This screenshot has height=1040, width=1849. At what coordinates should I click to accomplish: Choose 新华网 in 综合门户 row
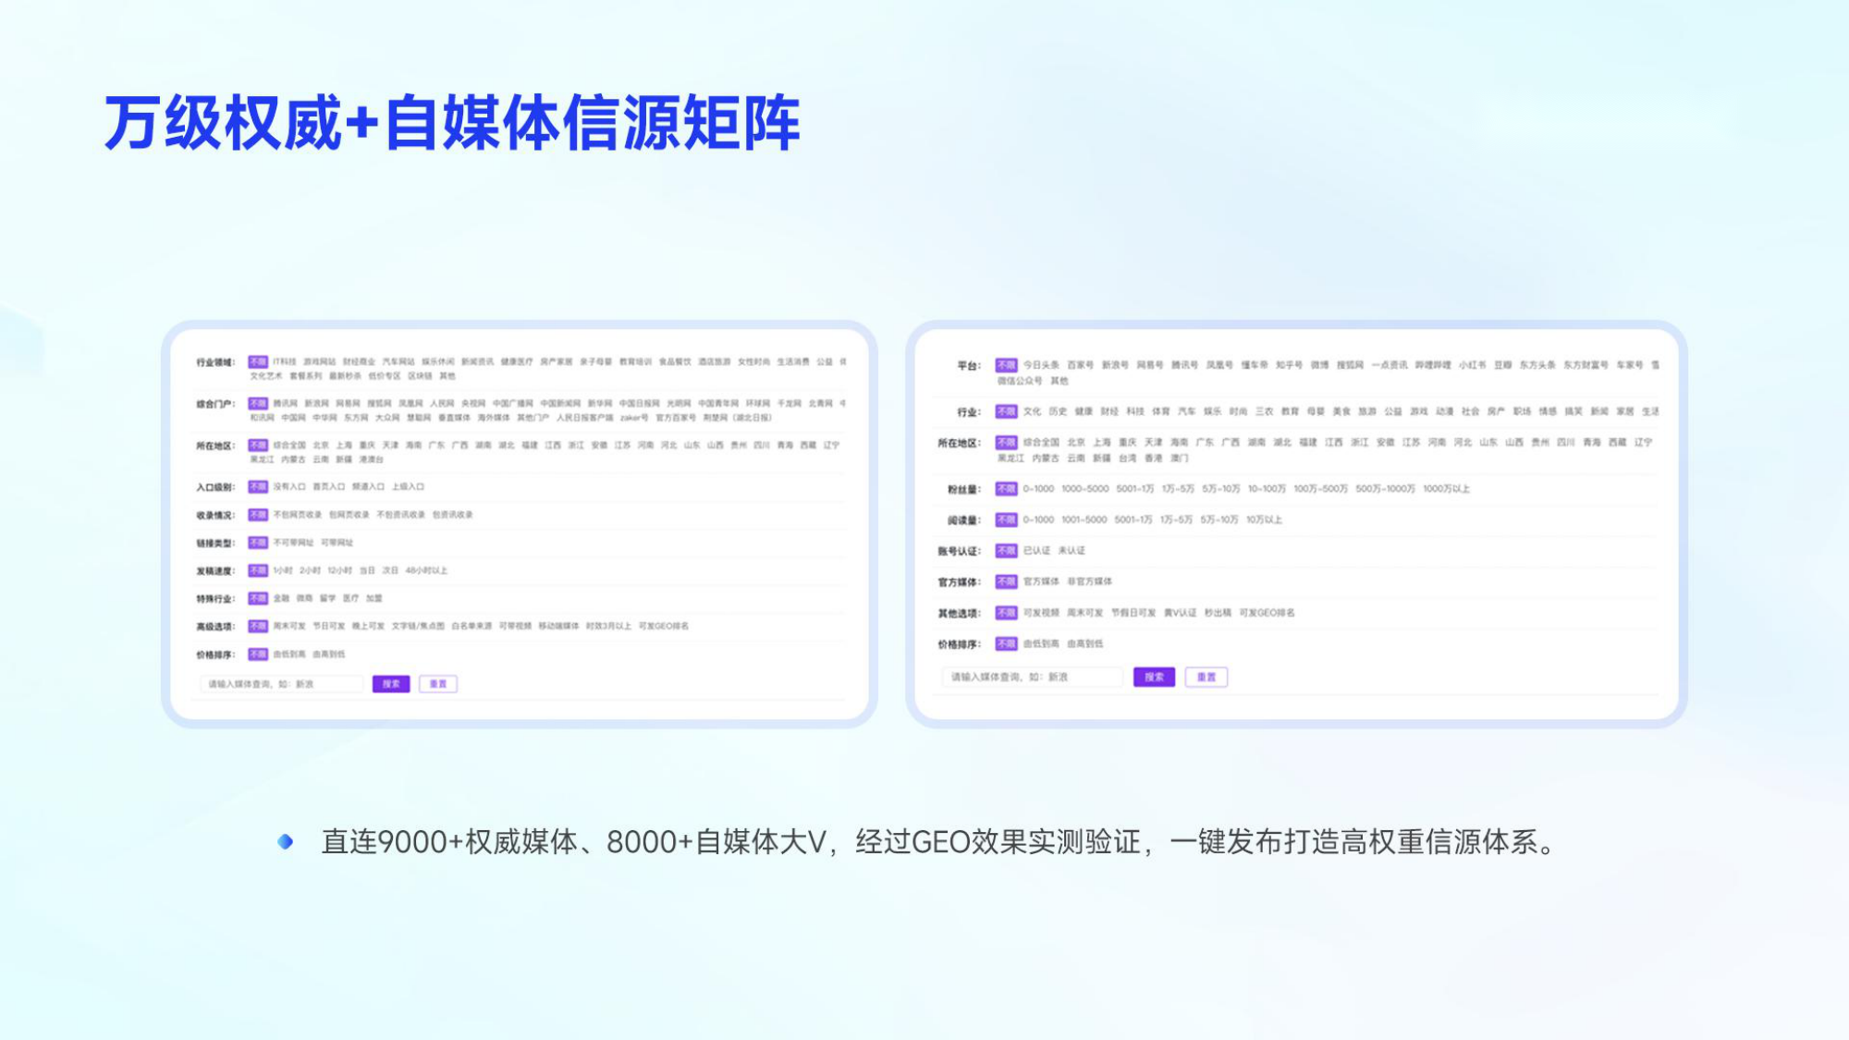pos(600,403)
